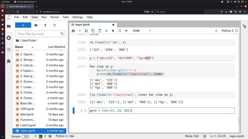Viewport: 248px width, 139px height.
Task: Interrupt the kernel with the stop icon
Action: (x=113, y=31)
